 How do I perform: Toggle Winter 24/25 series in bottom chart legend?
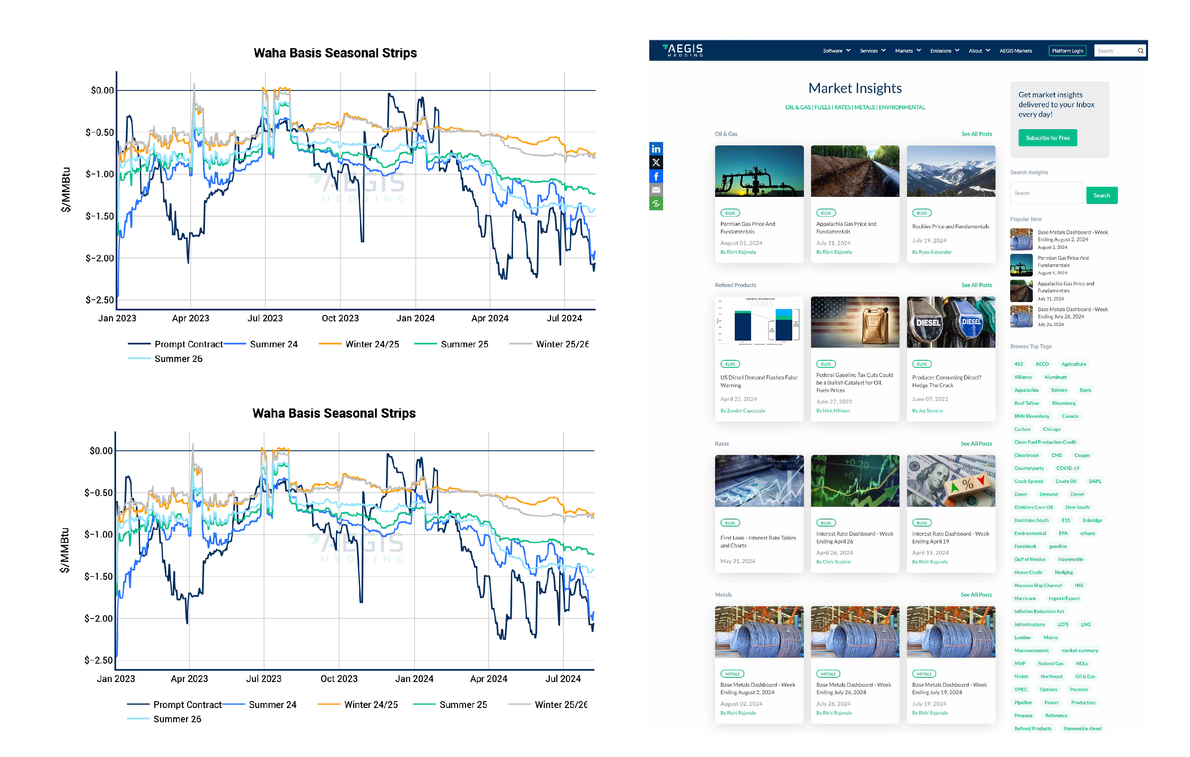370,705
